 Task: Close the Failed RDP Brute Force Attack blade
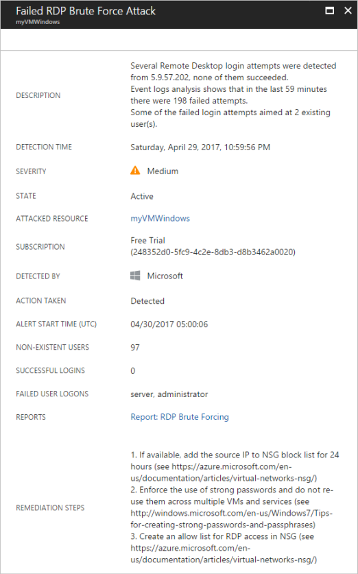click(348, 10)
